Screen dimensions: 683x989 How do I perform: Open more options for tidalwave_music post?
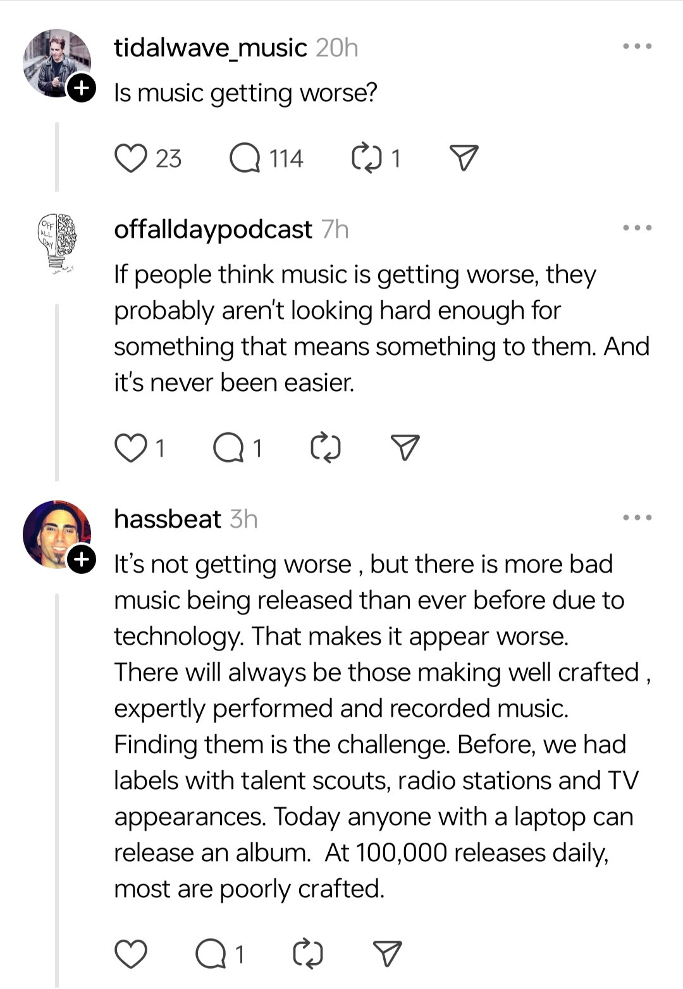[x=637, y=47]
